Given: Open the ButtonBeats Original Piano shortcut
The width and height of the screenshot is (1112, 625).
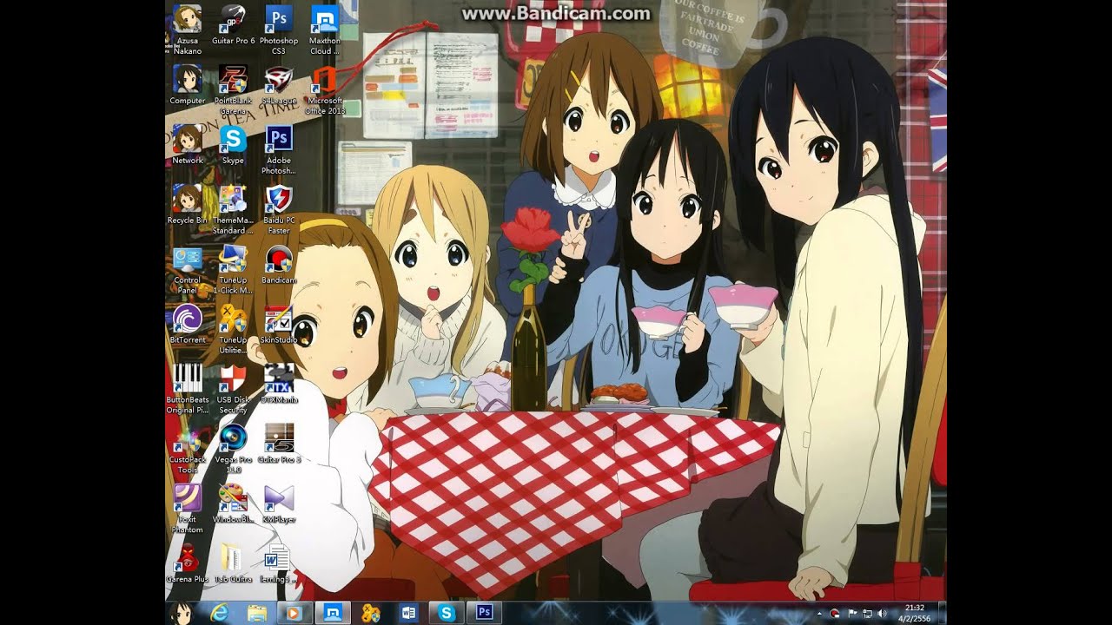Looking at the screenshot, I should pos(188,388).
